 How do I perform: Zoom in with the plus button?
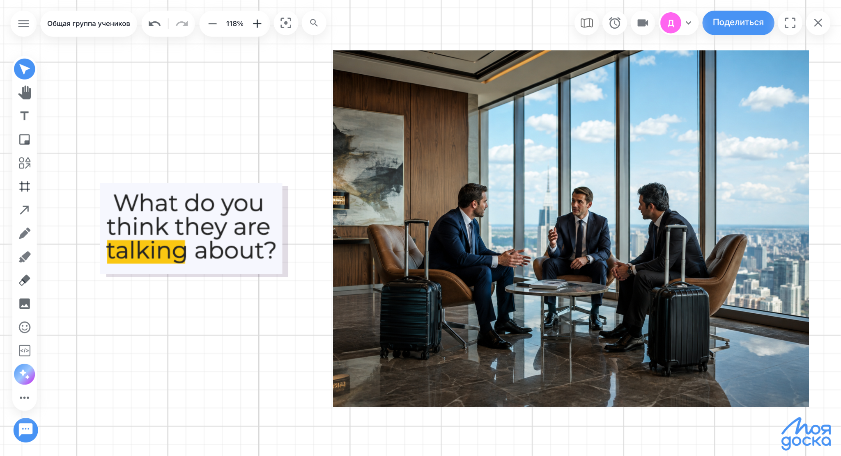[257, 23]
